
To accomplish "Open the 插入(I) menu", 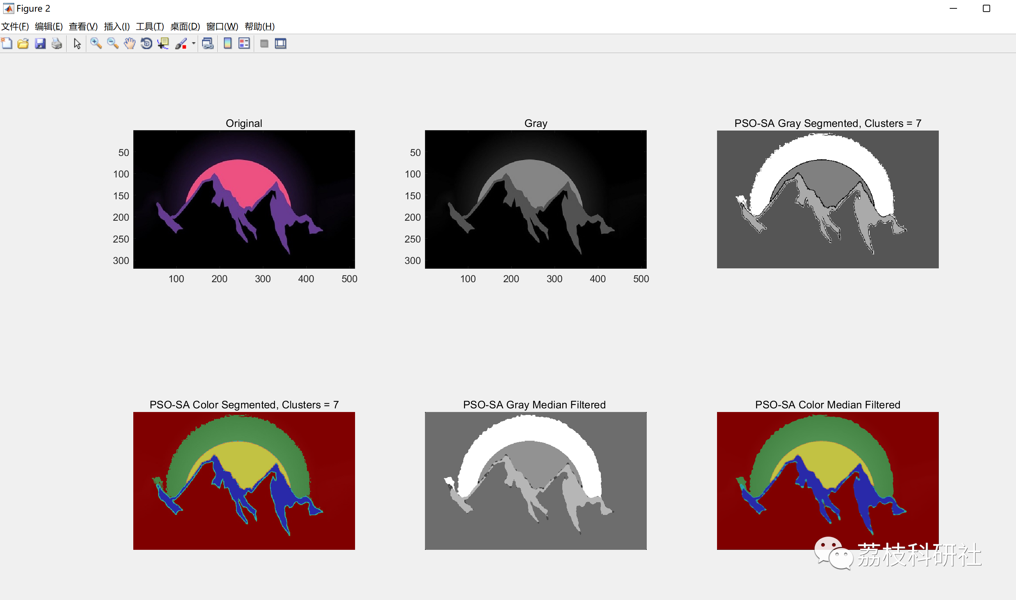I will tap(117, 27).
